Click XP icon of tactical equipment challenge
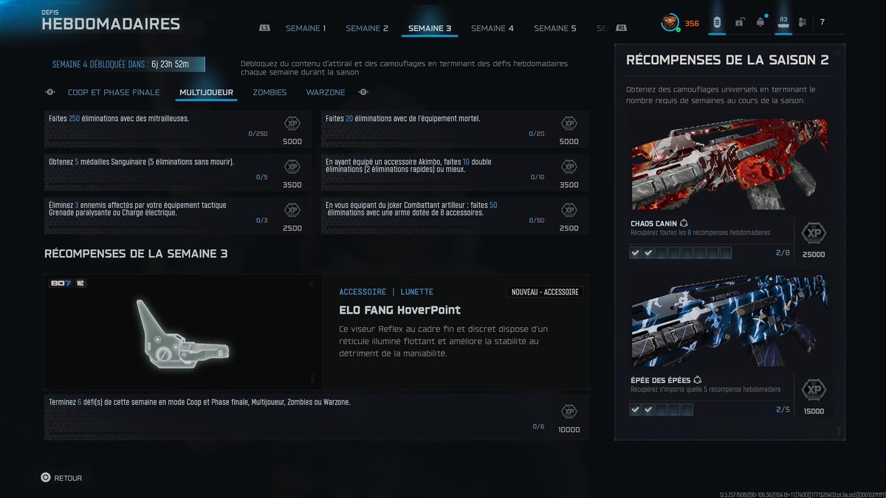 coord(292,210)
